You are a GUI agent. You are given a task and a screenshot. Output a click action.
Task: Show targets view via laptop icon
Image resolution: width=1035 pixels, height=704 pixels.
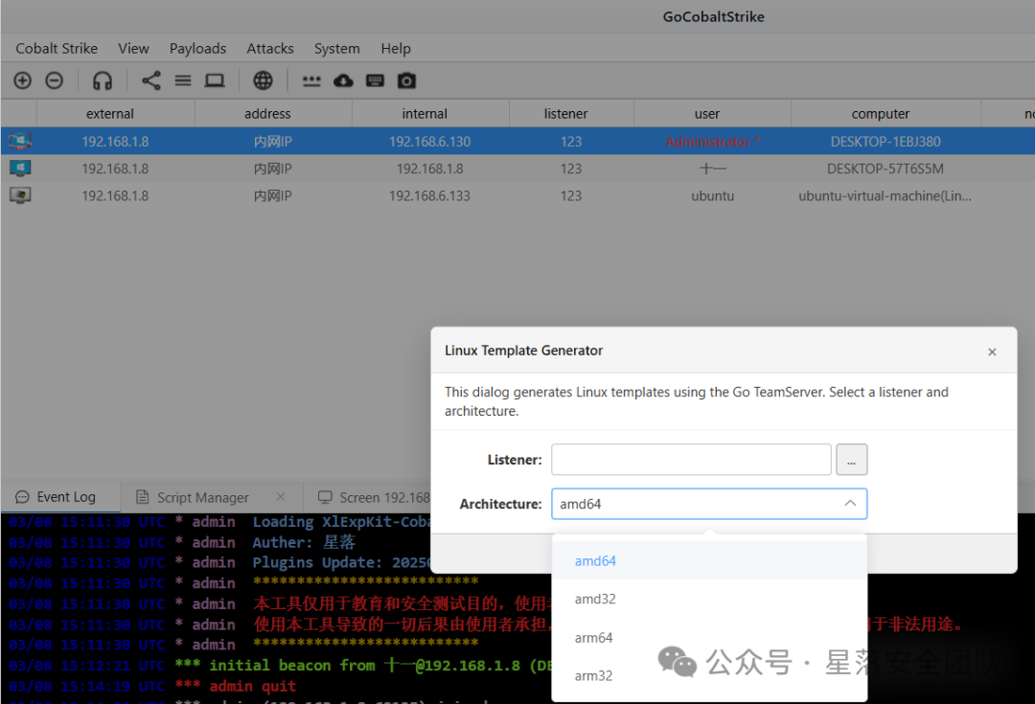coord(215,80)
